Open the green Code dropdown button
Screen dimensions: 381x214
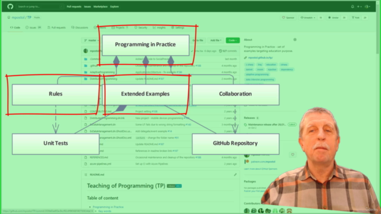click(233, 40)
